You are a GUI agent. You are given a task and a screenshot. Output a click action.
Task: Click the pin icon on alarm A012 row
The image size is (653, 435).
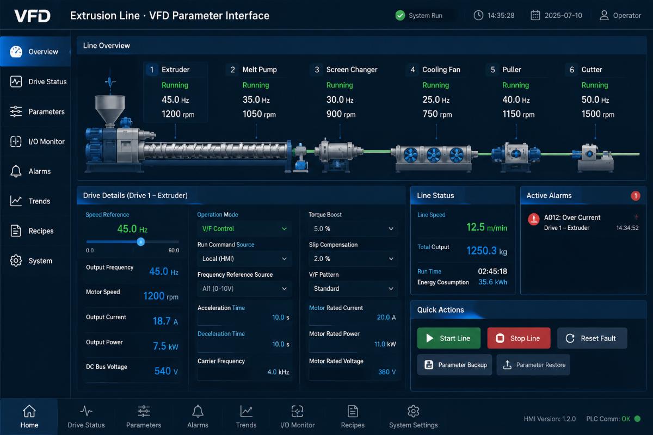tap(635, 217)
